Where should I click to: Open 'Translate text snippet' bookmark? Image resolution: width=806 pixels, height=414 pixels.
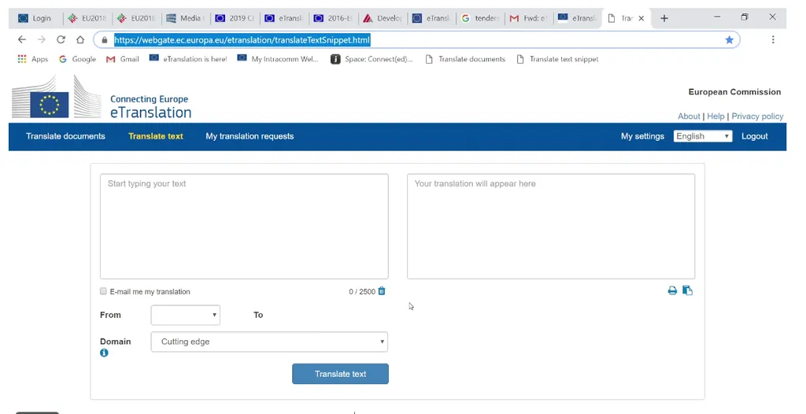(x=558, y=59)
